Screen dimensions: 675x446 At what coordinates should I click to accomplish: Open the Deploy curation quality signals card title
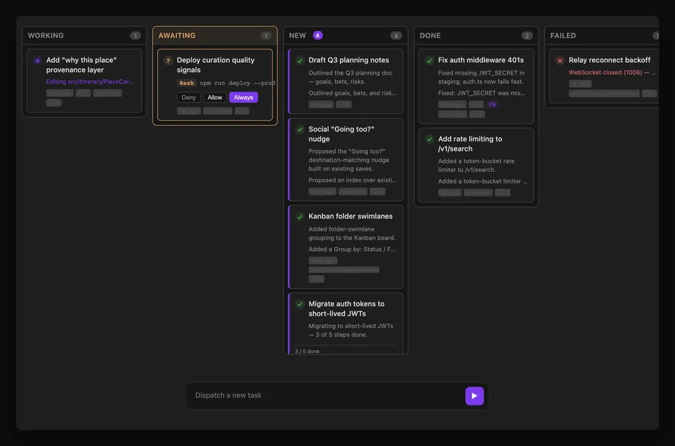[215, 65]
